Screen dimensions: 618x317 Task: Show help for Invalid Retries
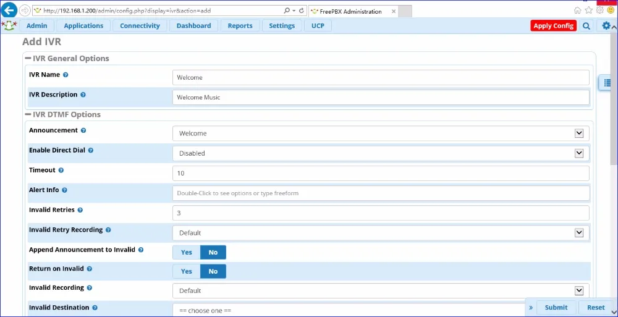tap(80, 210)
